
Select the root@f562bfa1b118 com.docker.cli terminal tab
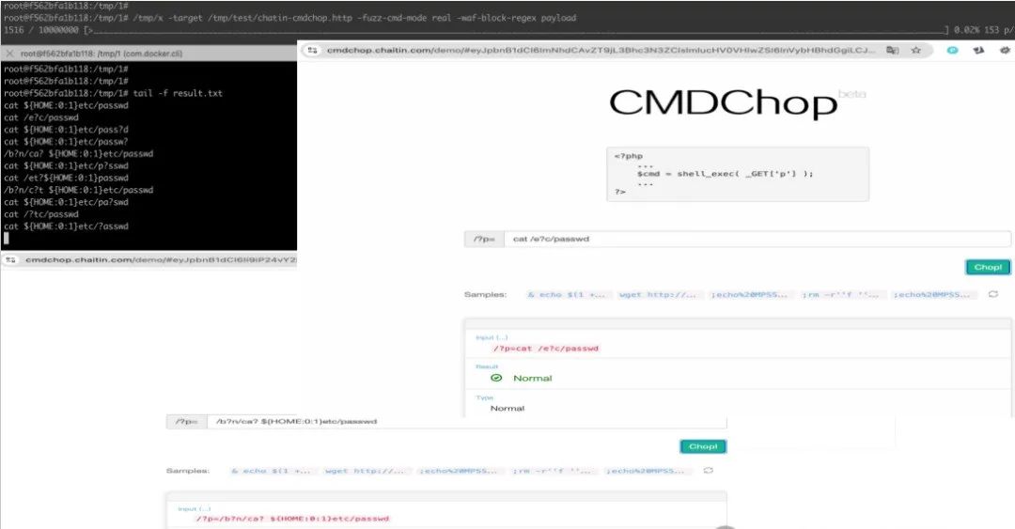point(101,54)
